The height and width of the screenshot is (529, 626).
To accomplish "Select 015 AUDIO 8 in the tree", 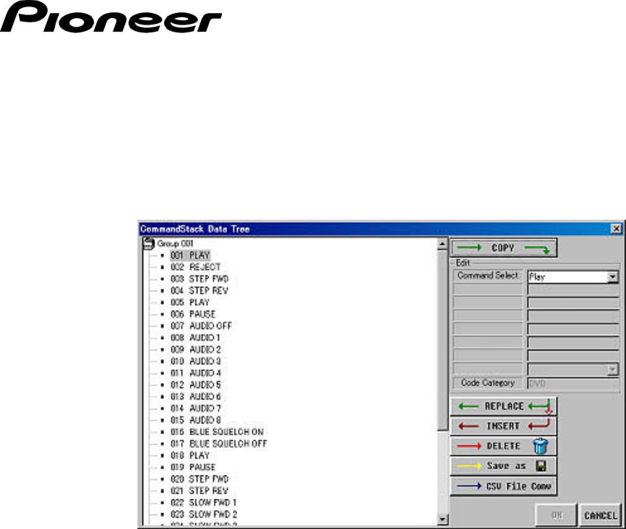I will pyautogui.click(x=196, y=421).
